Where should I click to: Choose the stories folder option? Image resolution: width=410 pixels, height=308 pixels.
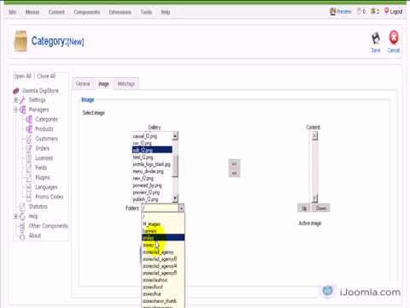coord(163,245)
